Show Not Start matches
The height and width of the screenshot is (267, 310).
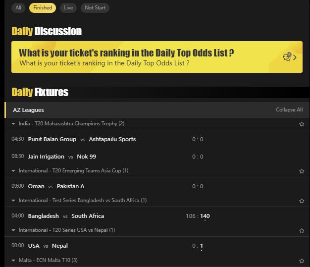pyautogui.click(x=95, y=8)
